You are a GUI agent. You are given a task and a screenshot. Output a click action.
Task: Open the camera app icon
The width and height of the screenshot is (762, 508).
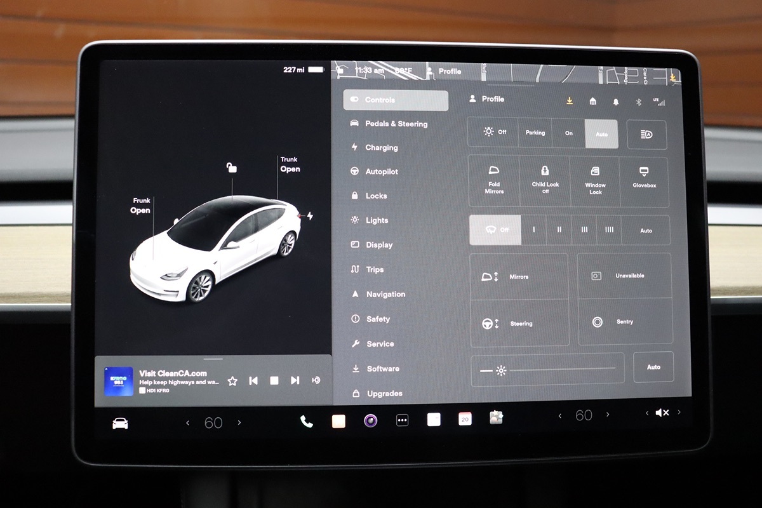(370, 420)
